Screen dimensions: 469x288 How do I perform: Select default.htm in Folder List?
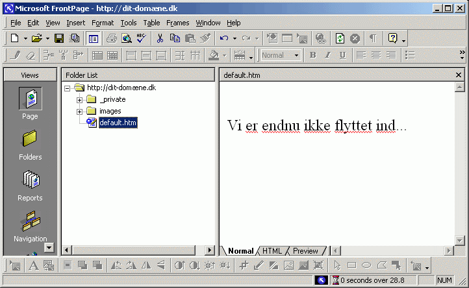point(118,123)
